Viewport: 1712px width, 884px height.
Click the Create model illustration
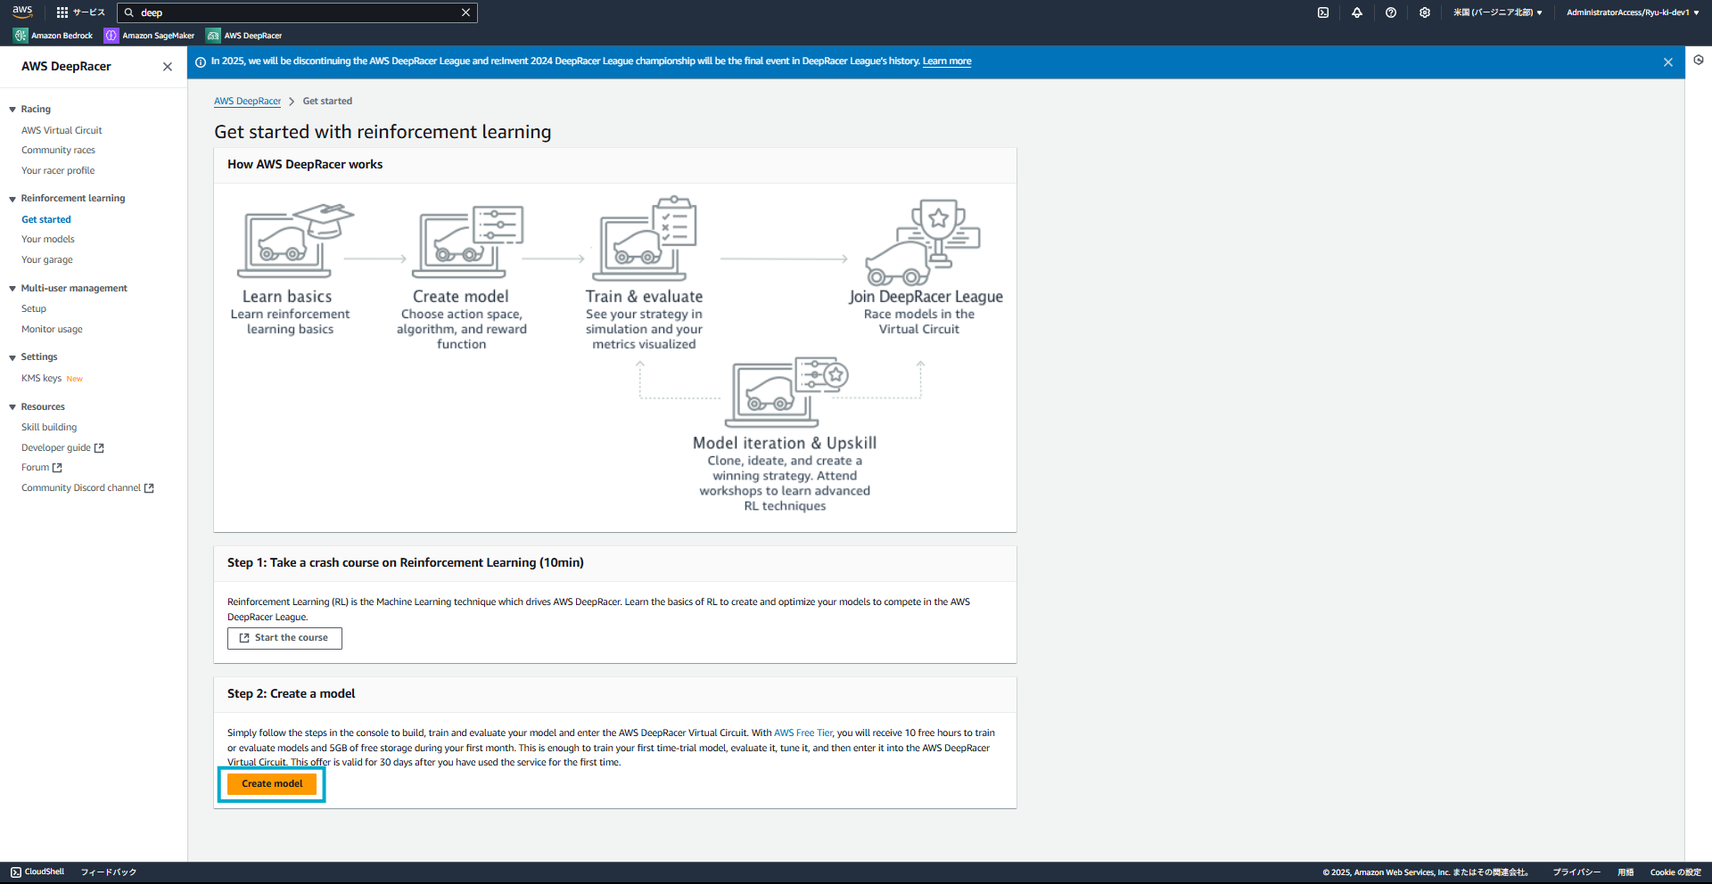(470, 241)
